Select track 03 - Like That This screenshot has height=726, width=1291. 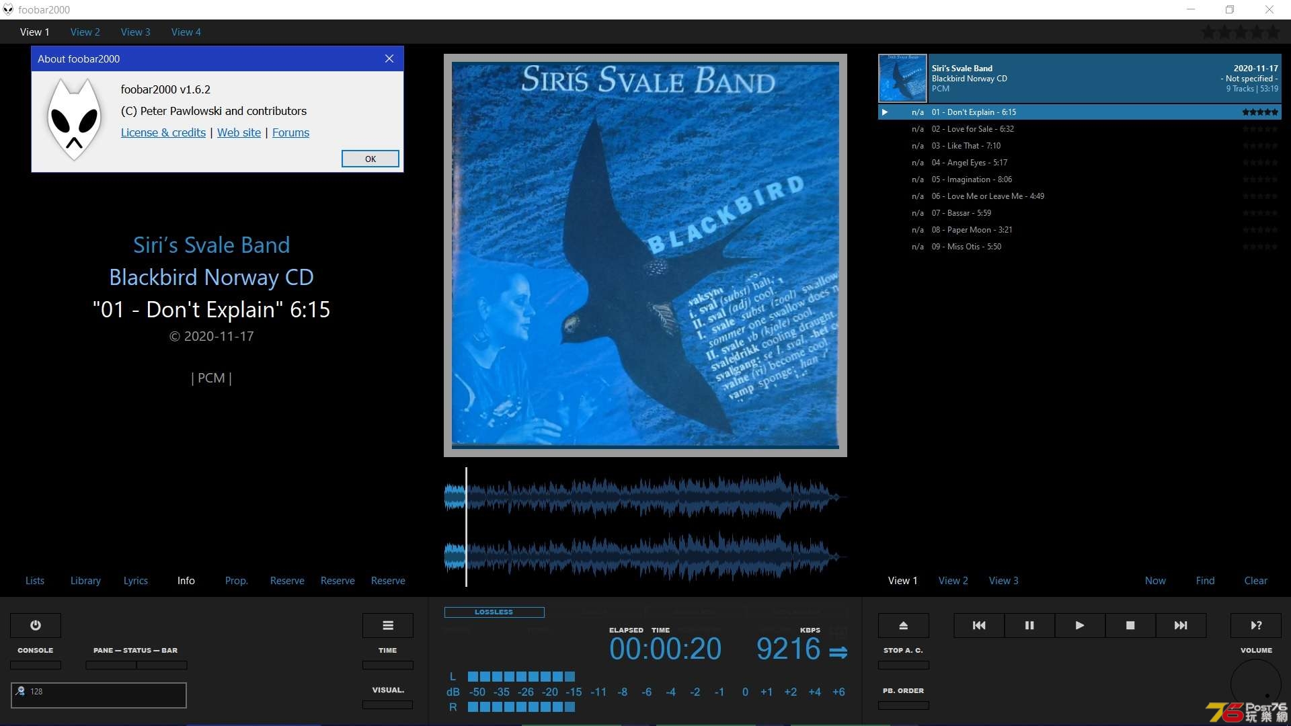coord(1080,146)
